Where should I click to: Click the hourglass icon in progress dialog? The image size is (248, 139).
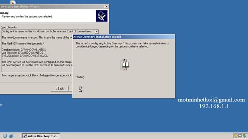tap(80, 89)
